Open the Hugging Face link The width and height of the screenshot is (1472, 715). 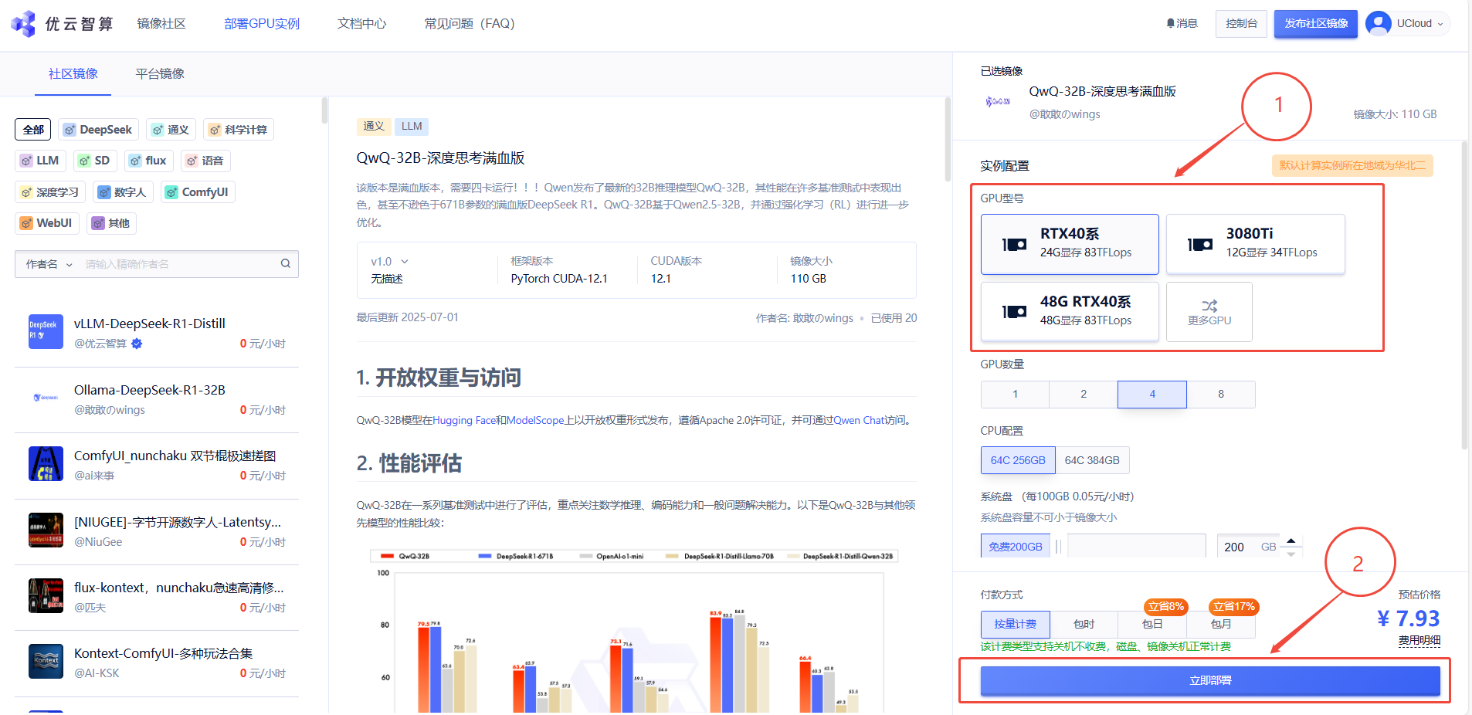[x=464, y=420]
